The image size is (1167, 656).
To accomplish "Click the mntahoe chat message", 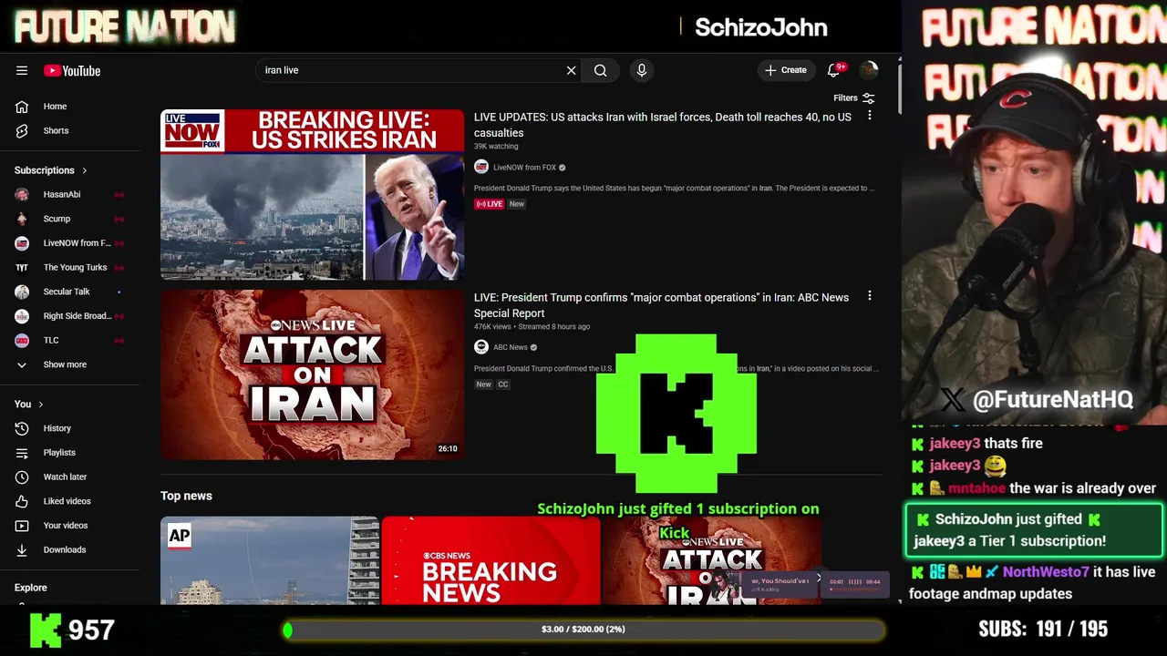I will [1034, 488].
